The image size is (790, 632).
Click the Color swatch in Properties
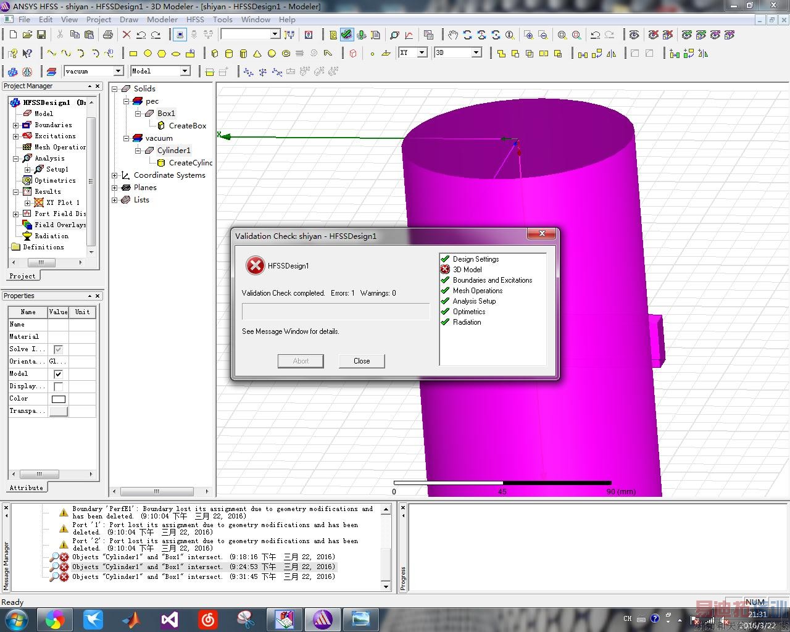pos(59,399)
